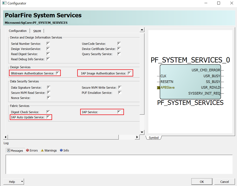Toggle the PUF Emulation Service checkbox
The height and width of the screenshot is (186, 237).
click(x=120, y=93)
